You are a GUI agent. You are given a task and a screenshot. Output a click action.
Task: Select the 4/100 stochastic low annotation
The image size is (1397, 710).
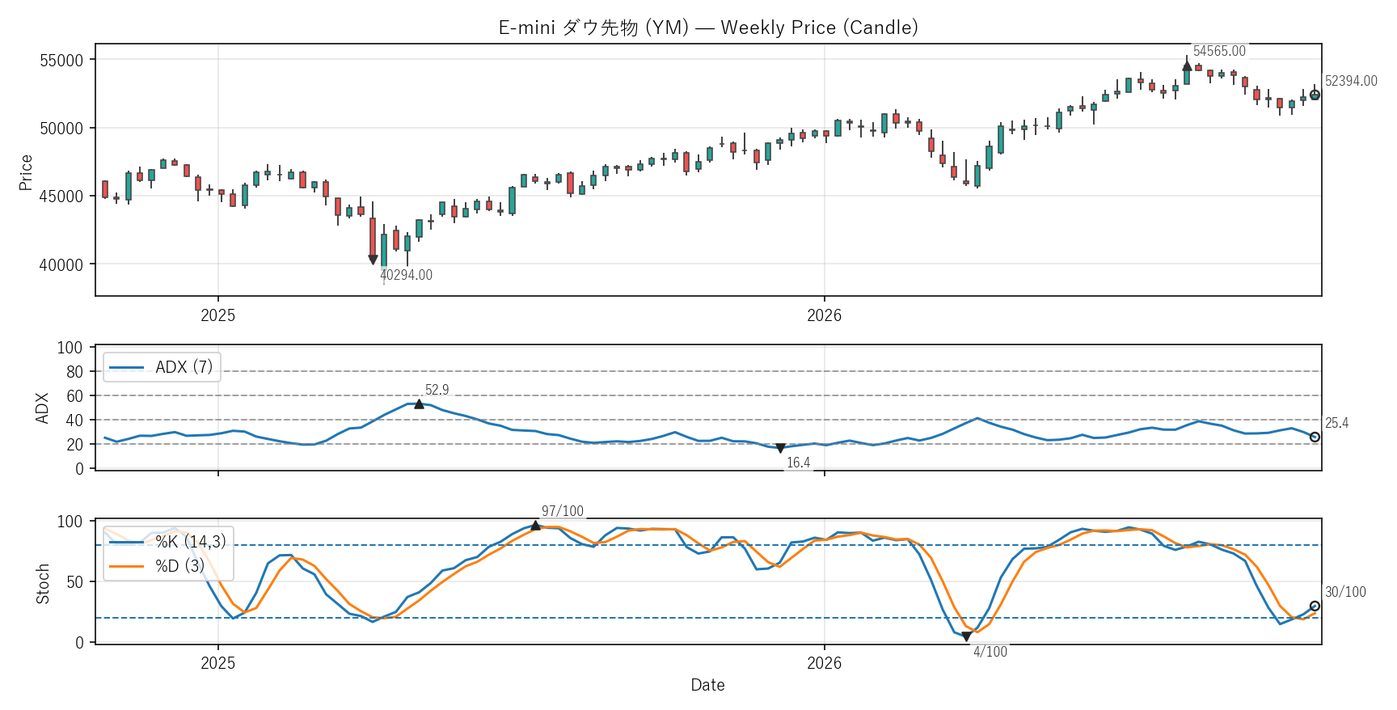[990, 652]
